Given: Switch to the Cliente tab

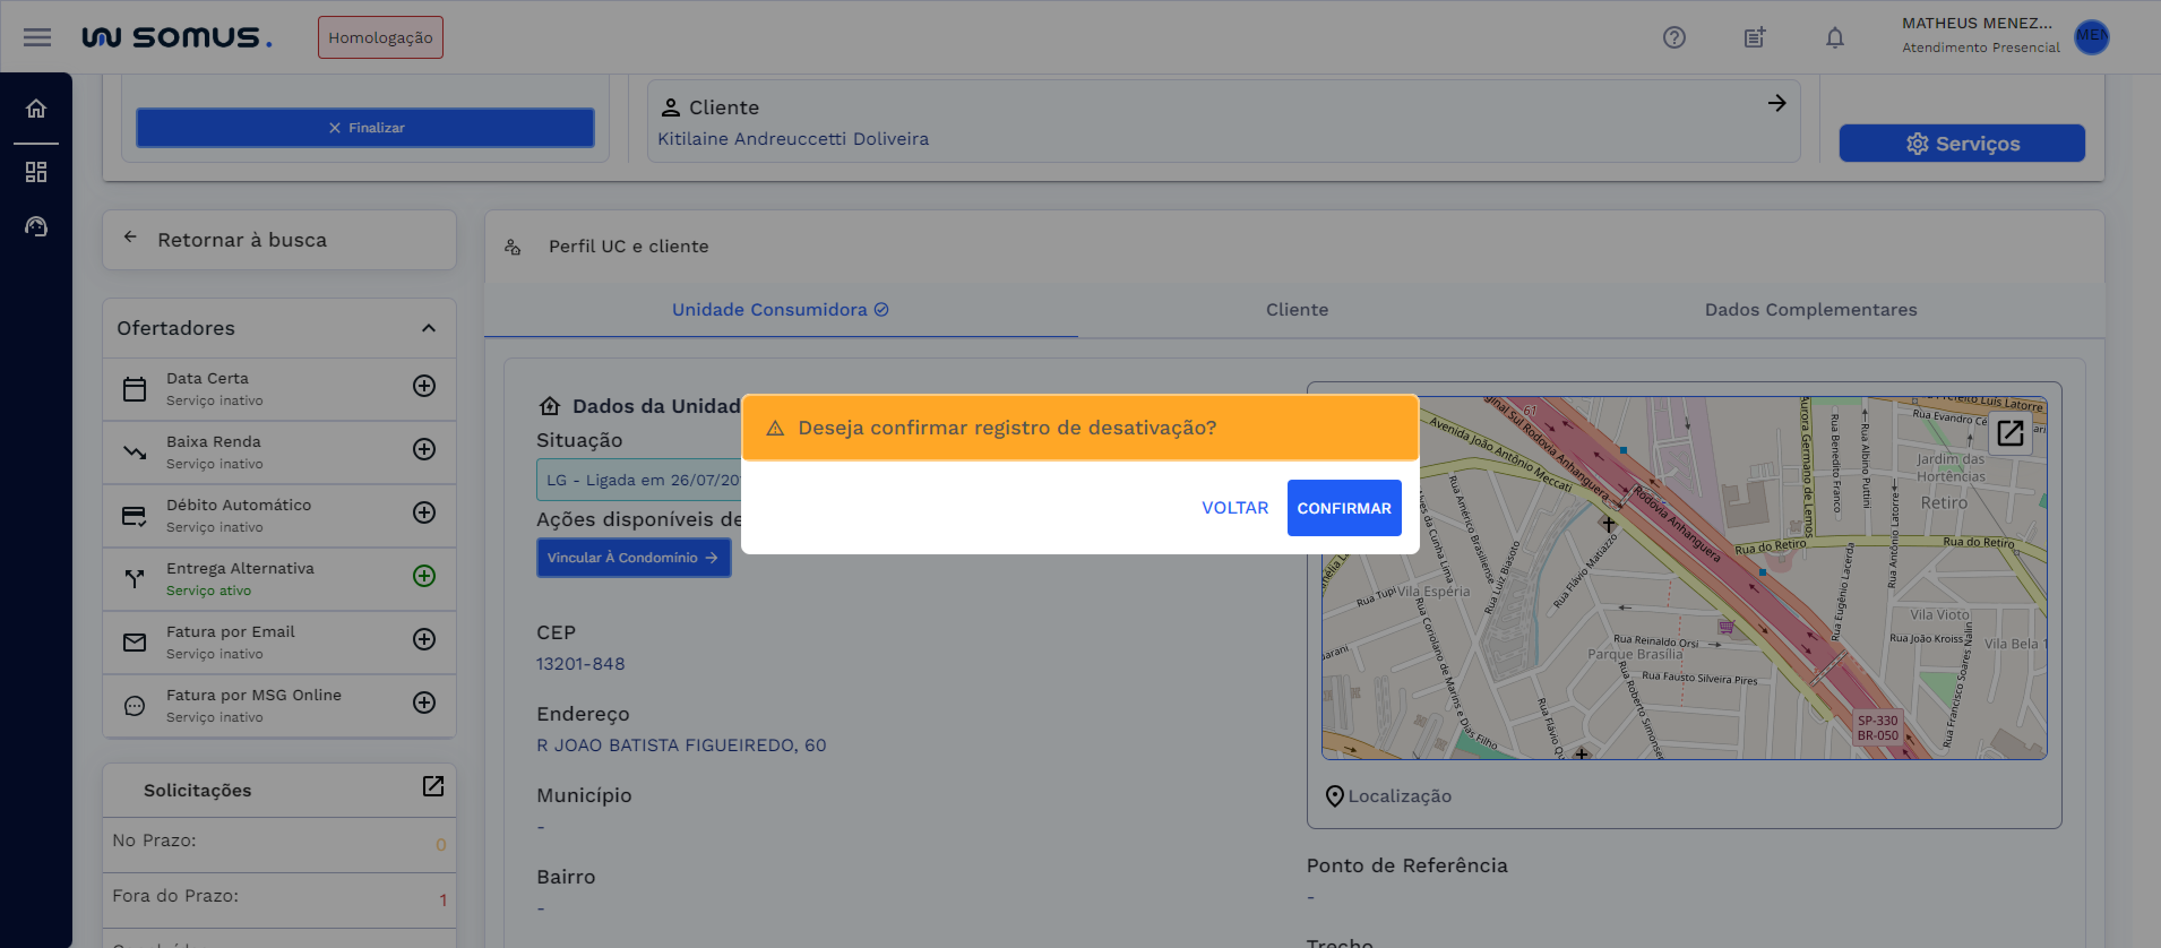Looking at the screenshot, I should click(1296, 309).
